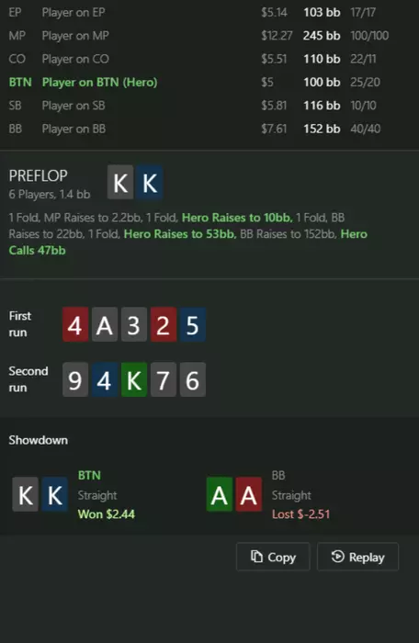Click the blue K card in BTN showdown
This screenshot has height=643, width=419.
coord(54,494)
